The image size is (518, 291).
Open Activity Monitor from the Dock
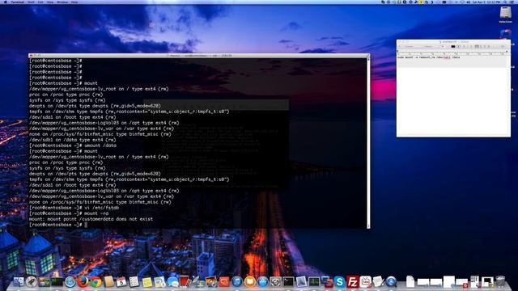click(x=314, y=282)
